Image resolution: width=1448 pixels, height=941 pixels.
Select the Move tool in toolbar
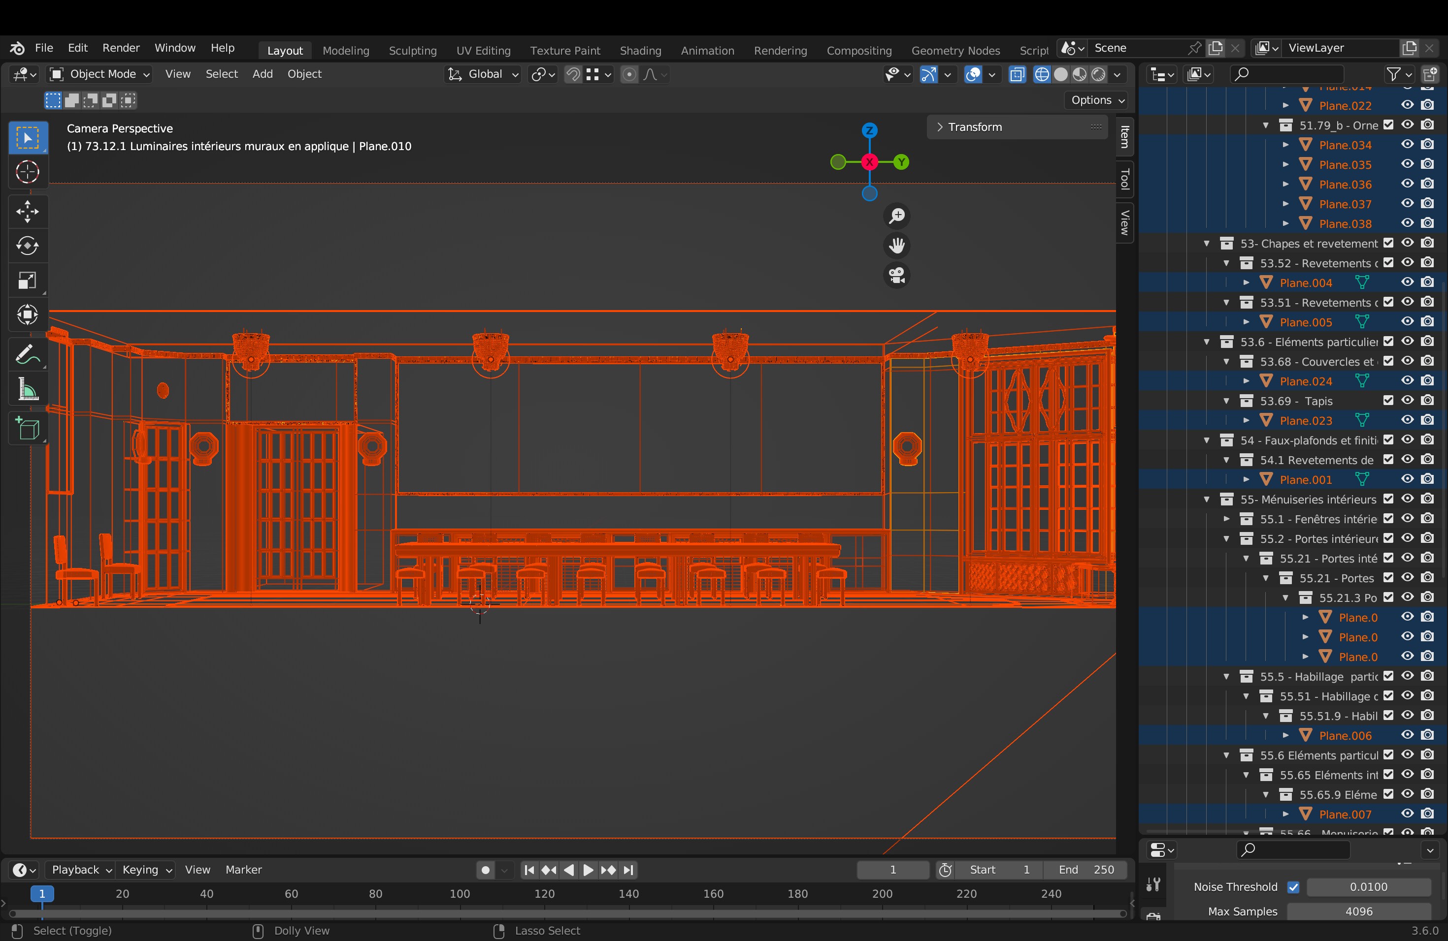tap(28, 212)
